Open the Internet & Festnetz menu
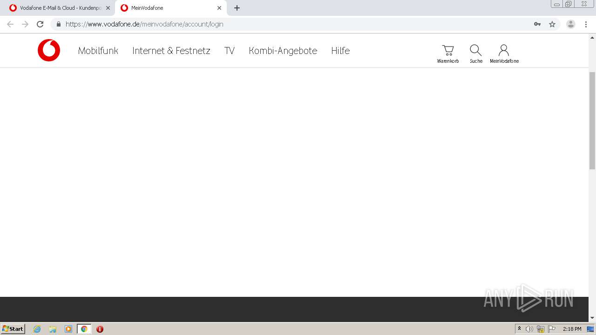This screenshot has height=335, width=596. click(171, 51)
